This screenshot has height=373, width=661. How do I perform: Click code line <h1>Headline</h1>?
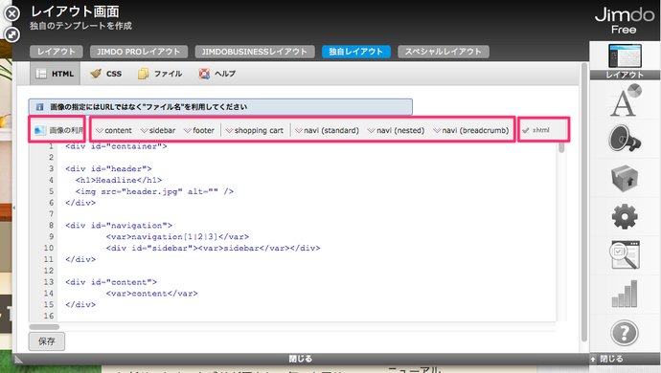119,180
